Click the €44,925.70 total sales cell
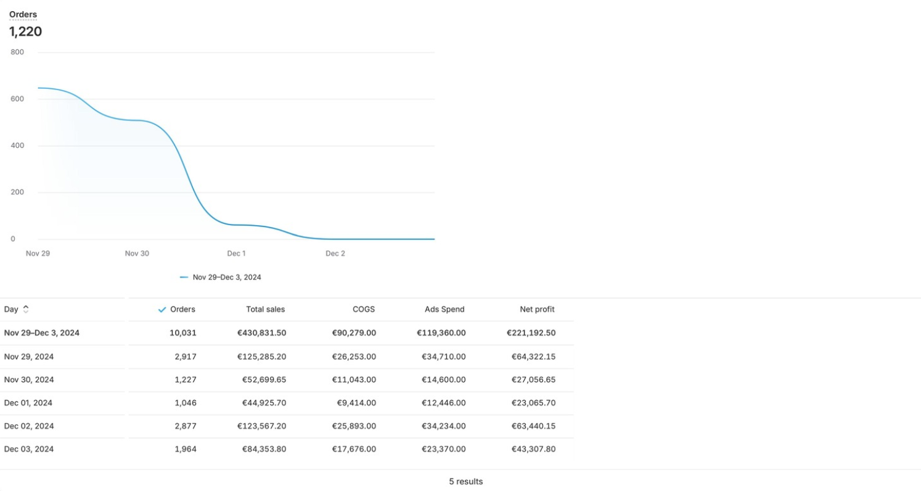The image size is (921, 491). (x=264, y=403)
